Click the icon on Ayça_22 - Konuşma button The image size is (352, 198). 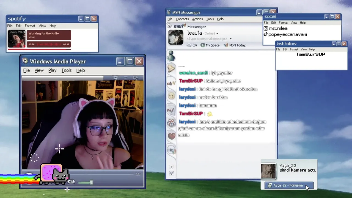(x=270, y=185)
